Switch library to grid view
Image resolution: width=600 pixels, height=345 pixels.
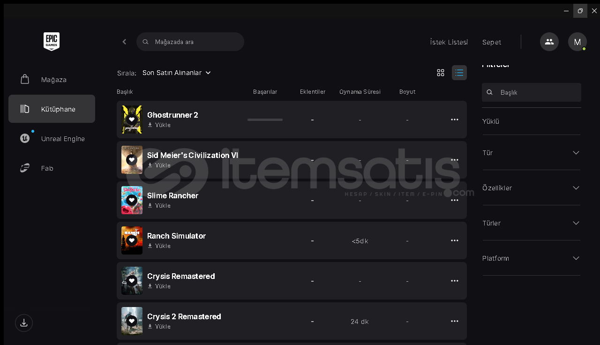pyautogui.click(x=441, y=73)
